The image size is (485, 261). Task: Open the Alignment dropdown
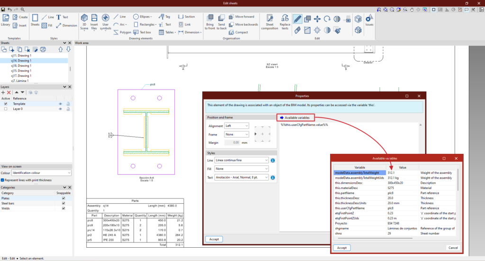click(237, 126)
